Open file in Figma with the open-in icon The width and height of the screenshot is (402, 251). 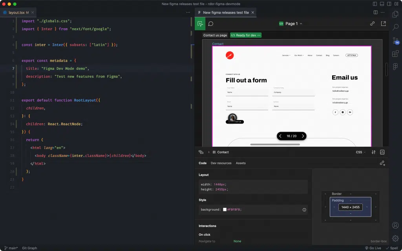click(x=383, y=24)
